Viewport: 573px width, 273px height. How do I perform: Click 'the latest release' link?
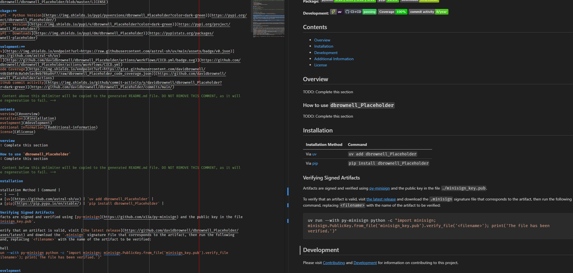[381, 199]
